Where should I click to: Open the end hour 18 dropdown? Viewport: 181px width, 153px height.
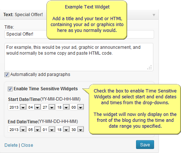click(x=63, y=130)
